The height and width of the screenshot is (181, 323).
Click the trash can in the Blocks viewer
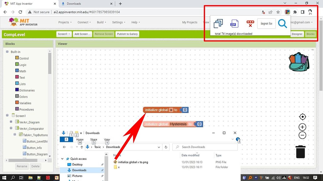[x=301, y=152]
